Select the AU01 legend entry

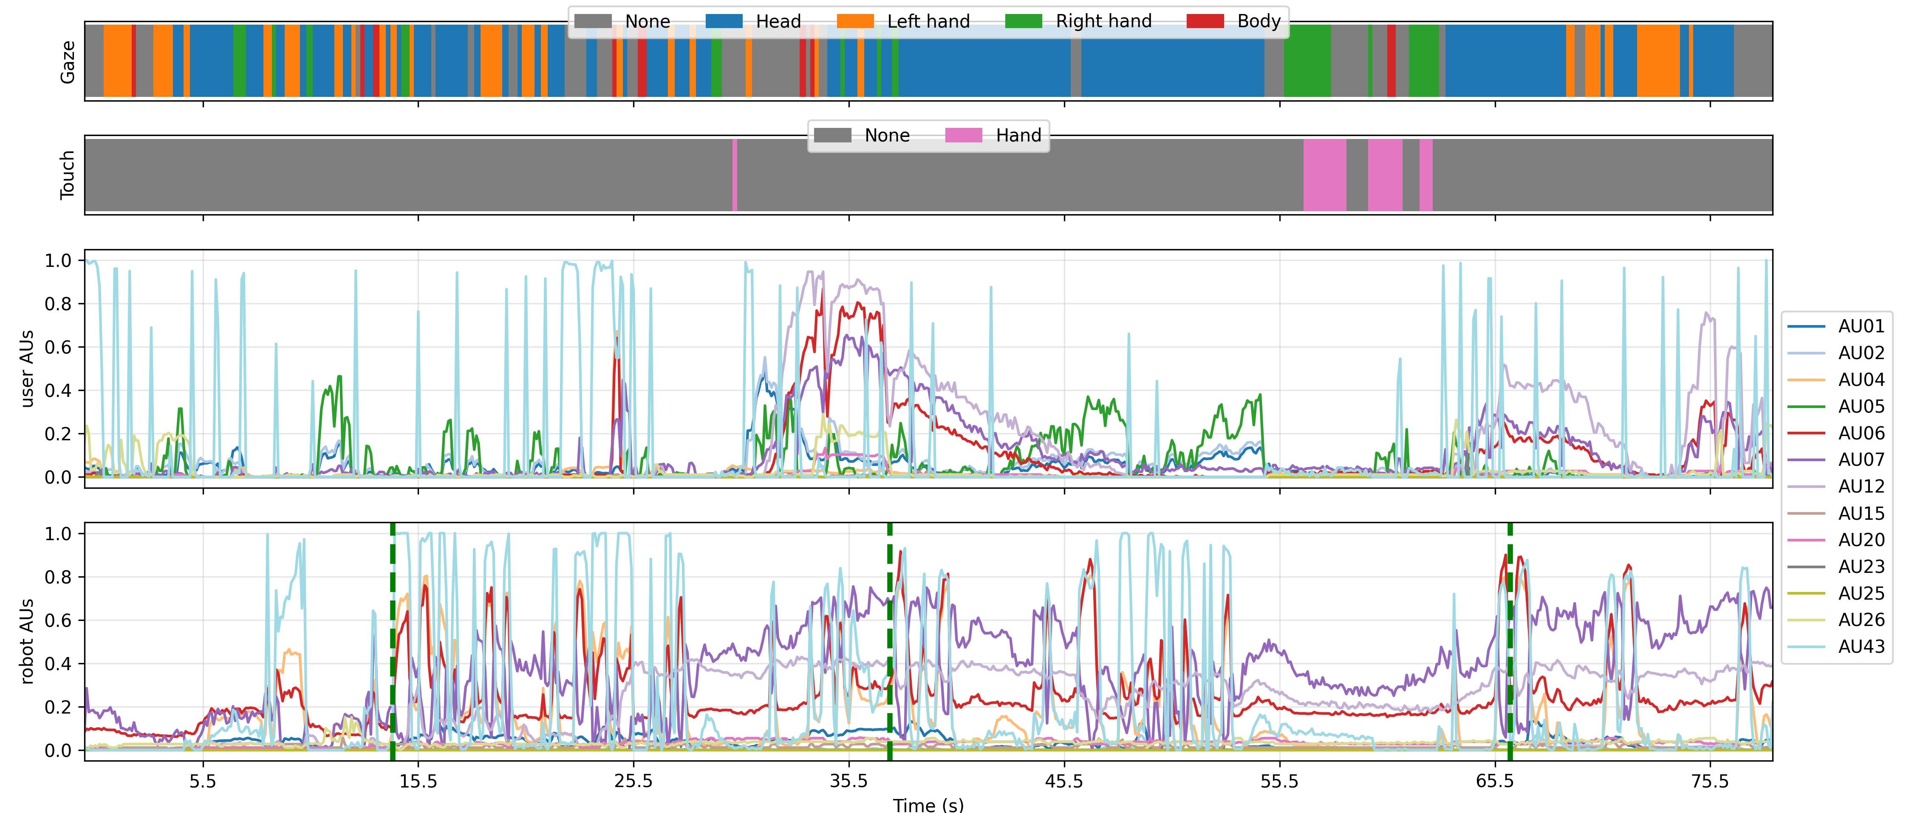pyautogui.click(x=1861, y=327)
